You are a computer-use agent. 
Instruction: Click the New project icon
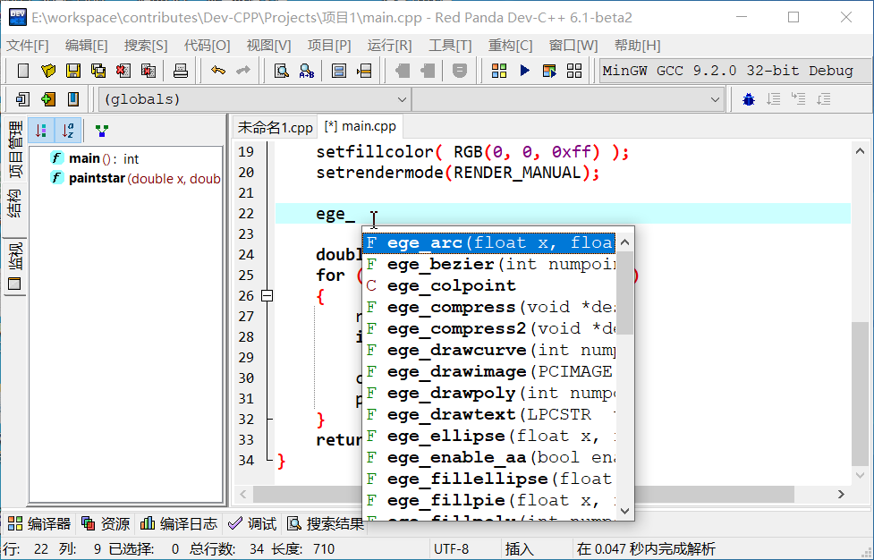pyautogui.click(x=23, y=99)
